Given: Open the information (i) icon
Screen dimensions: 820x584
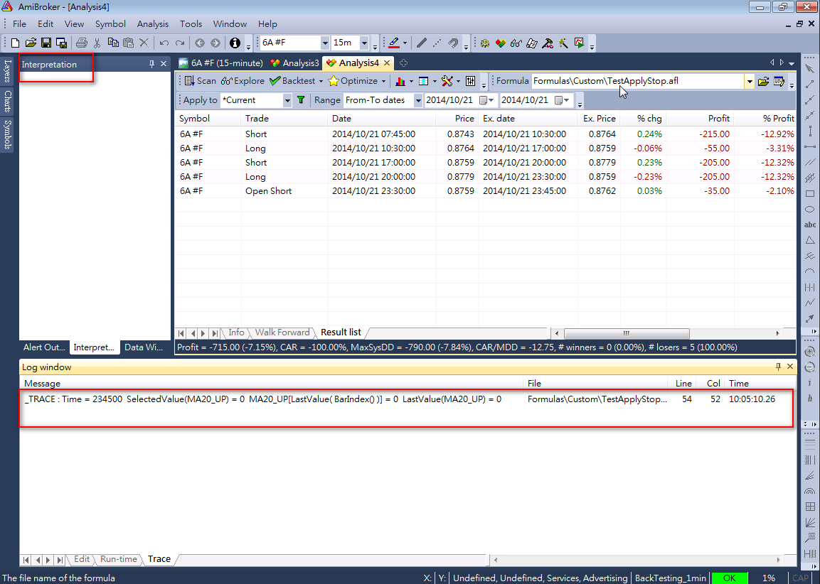Looking at the screenshot, I should point(235,43).
